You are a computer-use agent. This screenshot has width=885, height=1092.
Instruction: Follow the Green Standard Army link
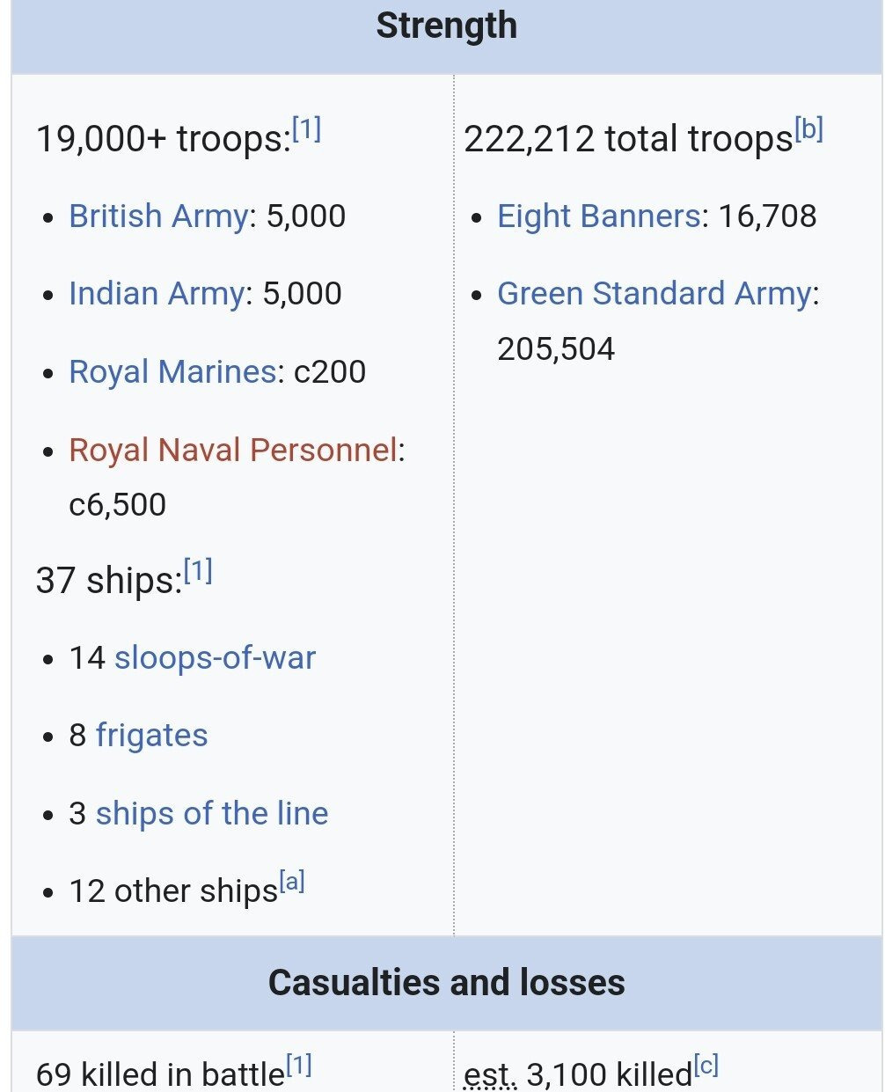click(x=654, y=294)
